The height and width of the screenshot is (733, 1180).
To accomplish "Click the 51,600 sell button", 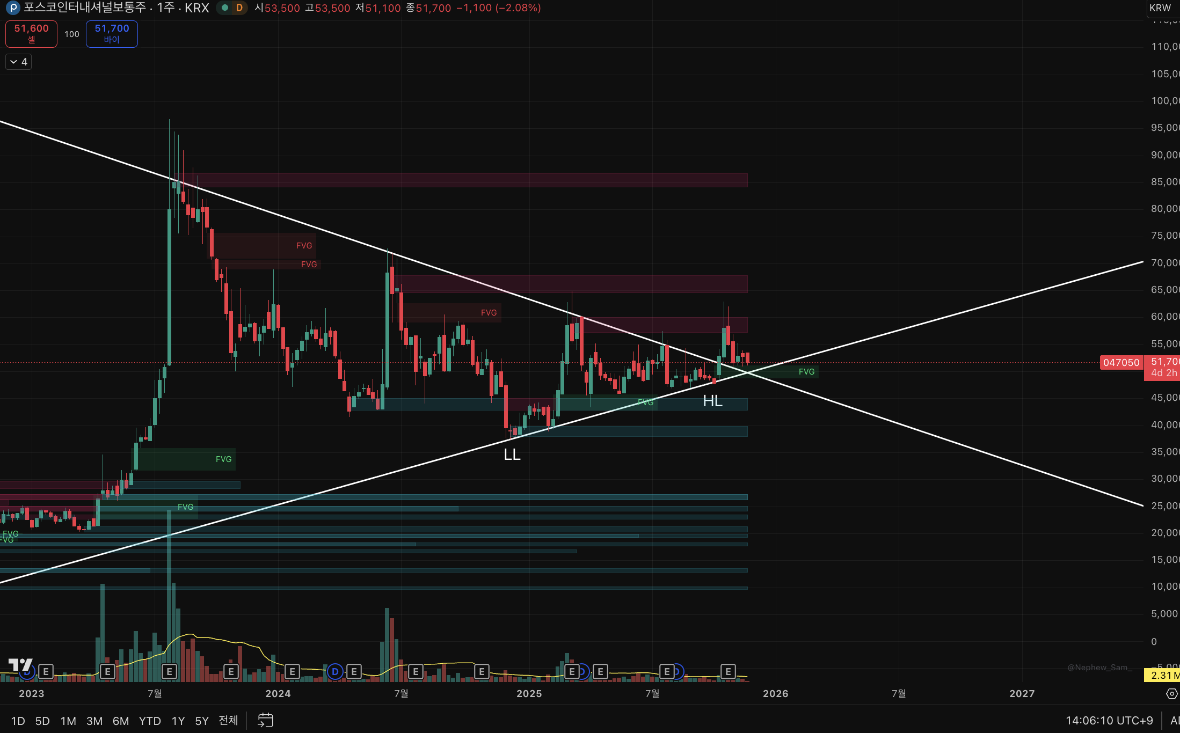I will pyautogui.click(x=31, y=34).
